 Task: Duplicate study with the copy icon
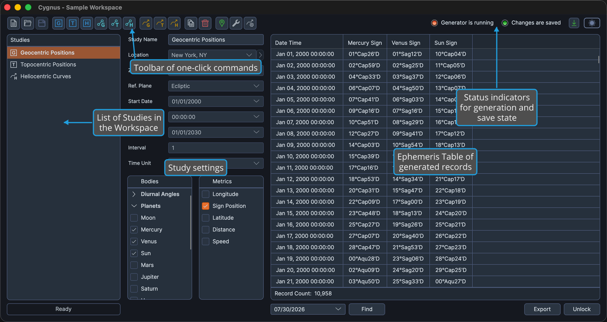[x=191, y=23]
